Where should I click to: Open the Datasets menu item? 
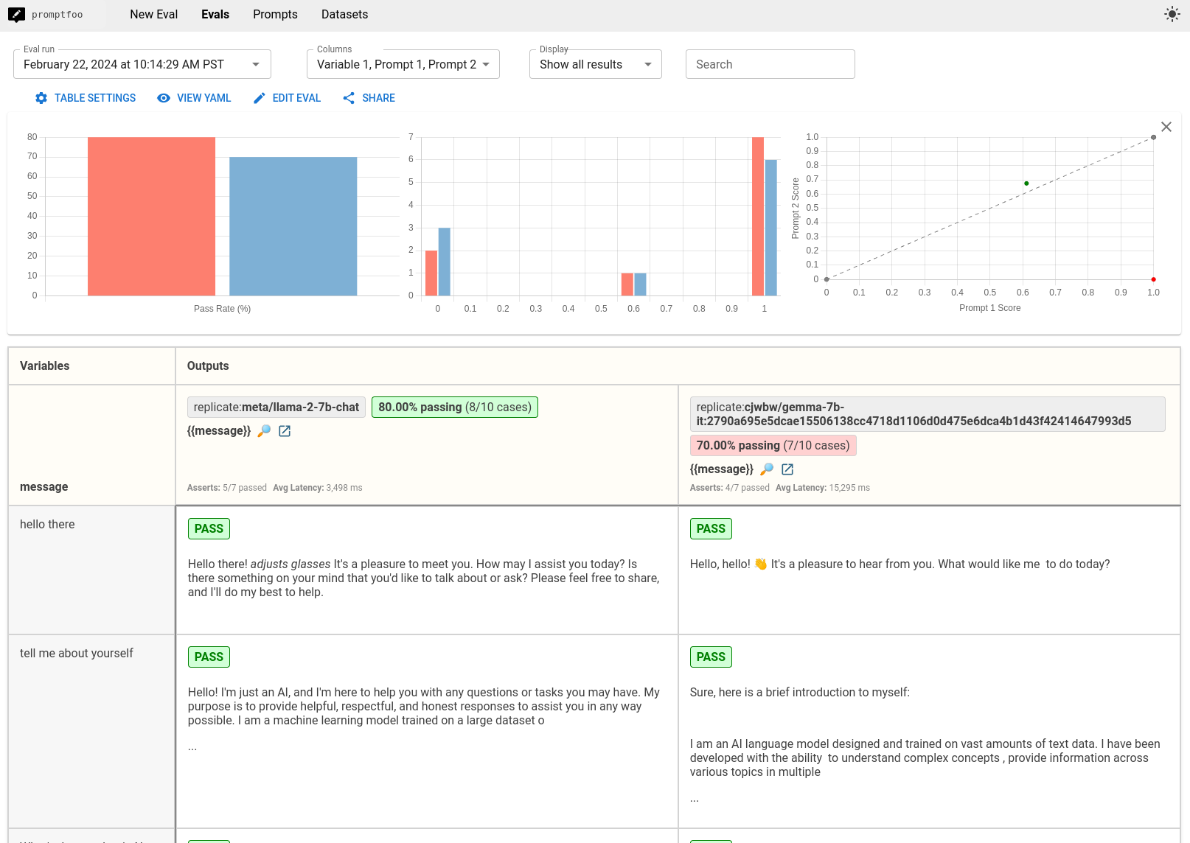[x=344, y=15]
